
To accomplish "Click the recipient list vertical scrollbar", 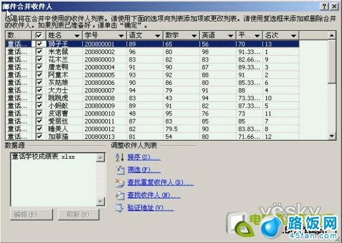I will pyautogui.click(x=332, y=85).
